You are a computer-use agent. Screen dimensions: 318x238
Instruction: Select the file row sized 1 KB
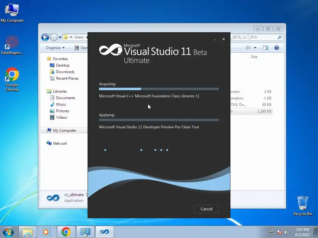(x=251, y=98)
